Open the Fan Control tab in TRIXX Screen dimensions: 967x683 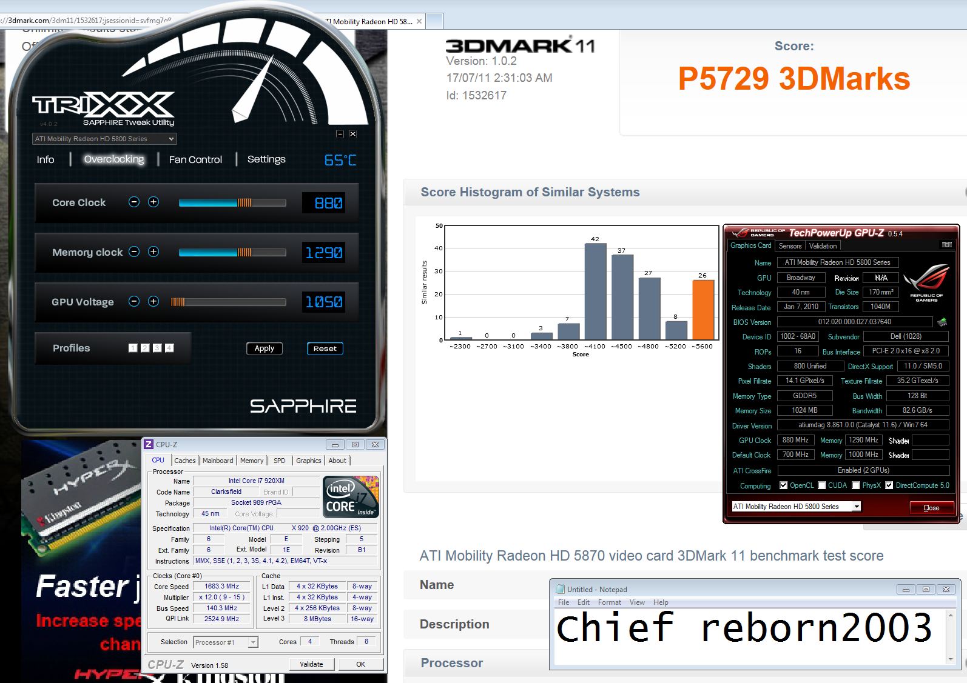[x=195, y=159]
